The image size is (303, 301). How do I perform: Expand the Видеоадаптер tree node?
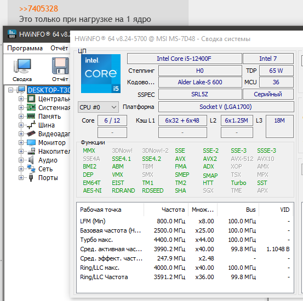pyautogui.click(x=21, y=134)
